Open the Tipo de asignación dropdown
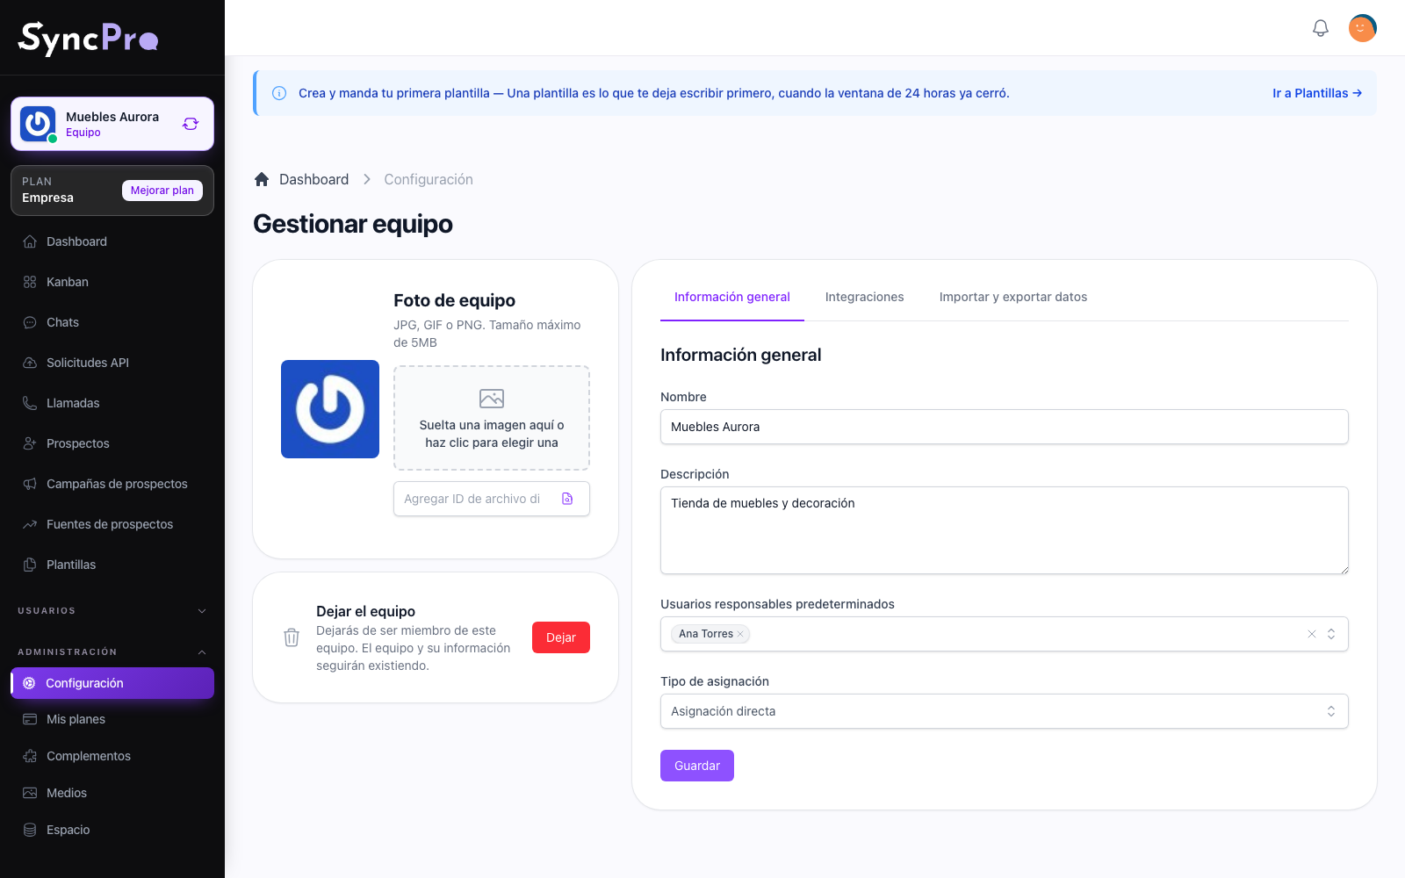Viewport: 1405px width, 878px height. [x=1004, y=711]
